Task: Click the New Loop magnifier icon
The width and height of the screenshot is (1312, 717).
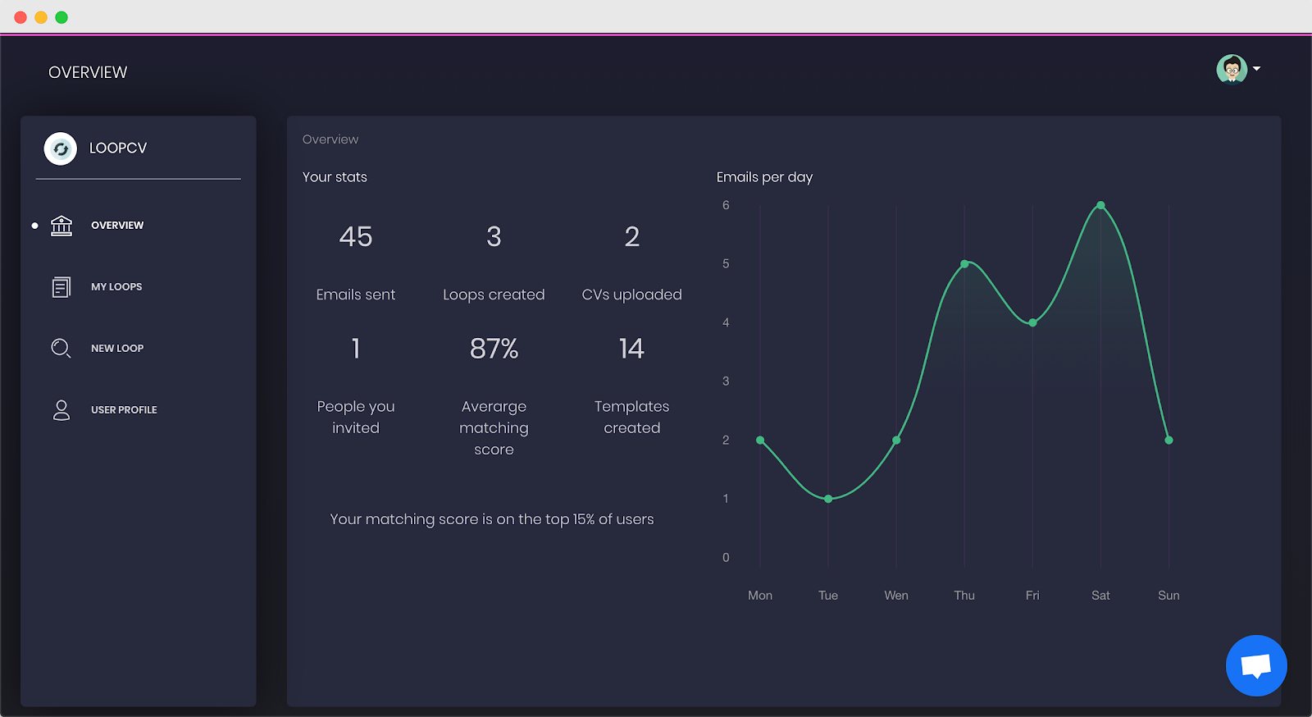Action: tap(61, 348)
